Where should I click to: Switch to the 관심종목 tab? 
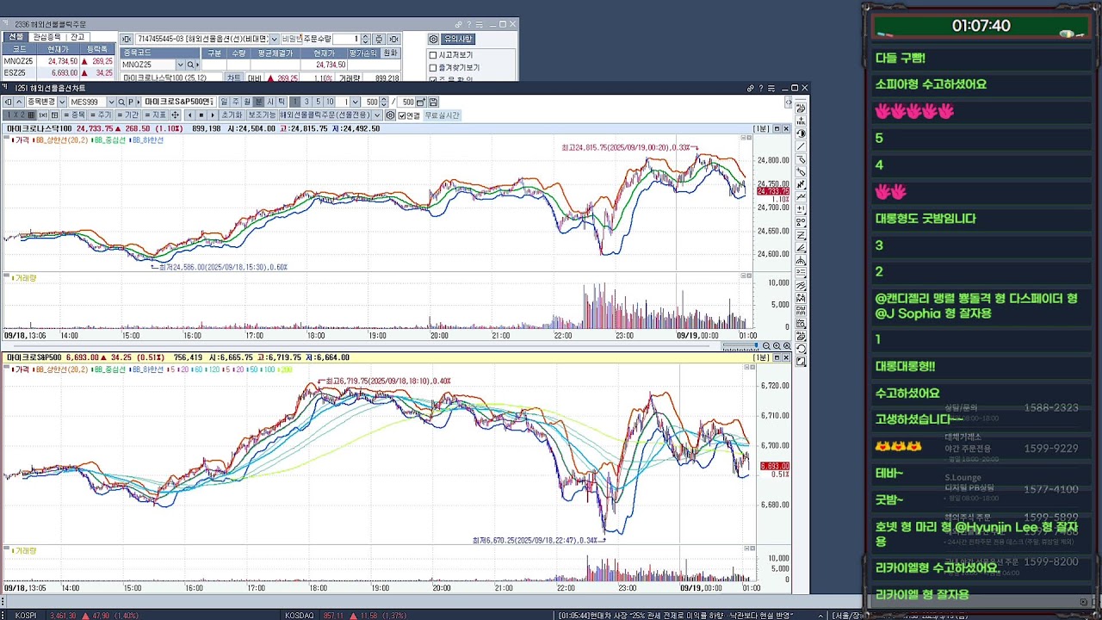tap(46, 37)
